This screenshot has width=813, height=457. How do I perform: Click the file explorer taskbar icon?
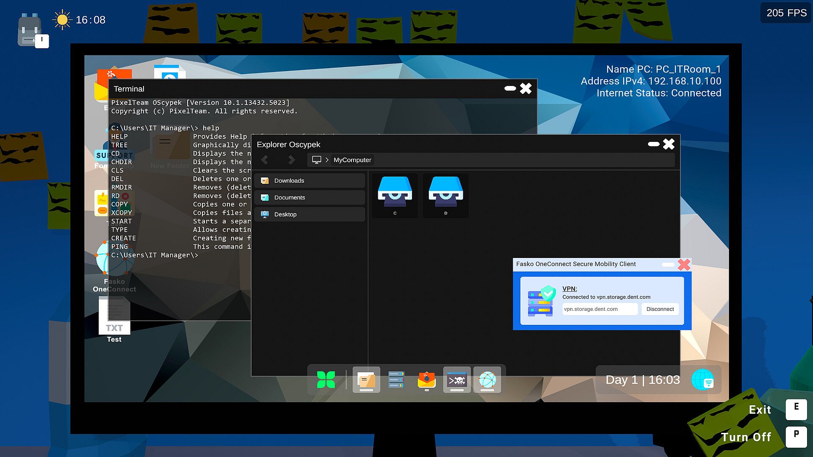[366, 379]
